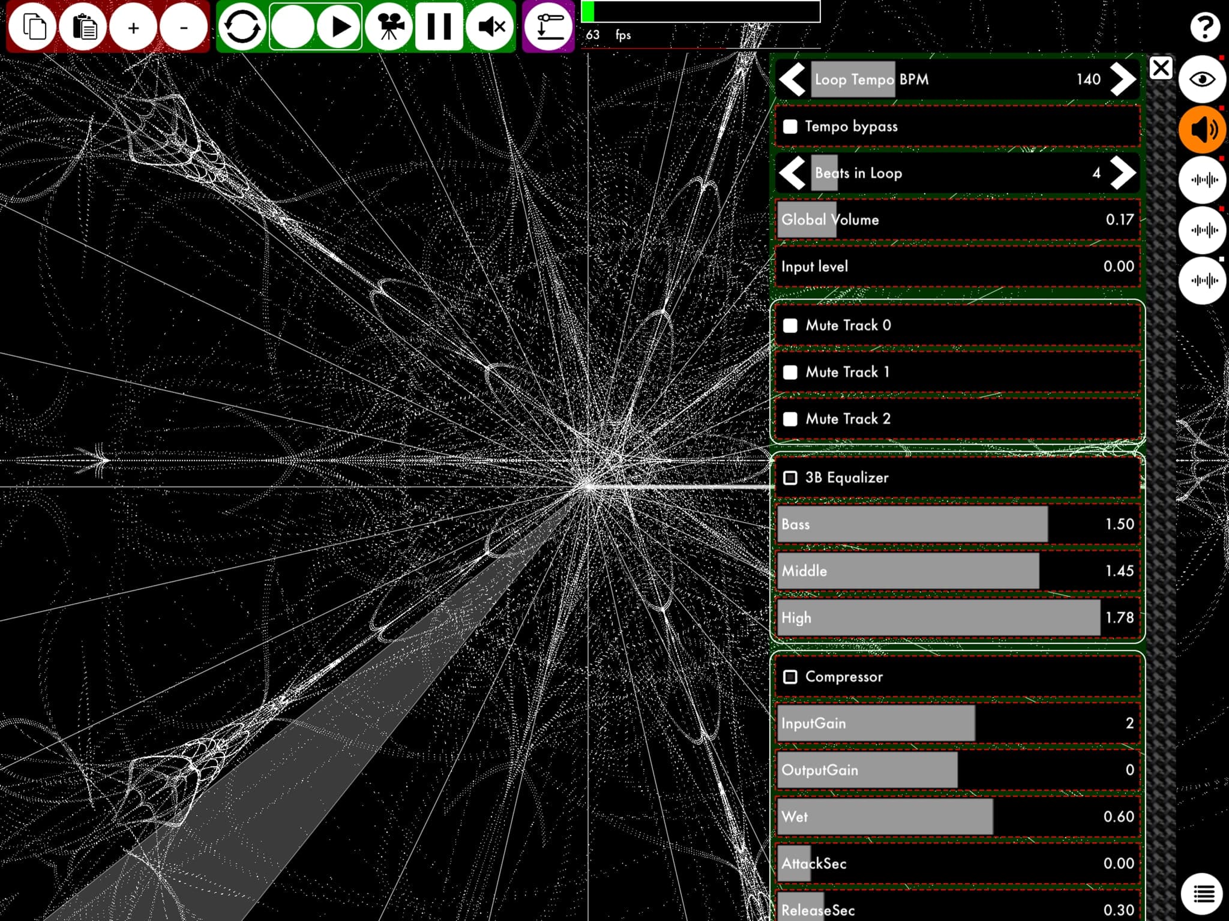Click the Beats in Loop value bar
Image resolution: width=1229 pixels, height=921 pixels.
click(x=958, y=173)
